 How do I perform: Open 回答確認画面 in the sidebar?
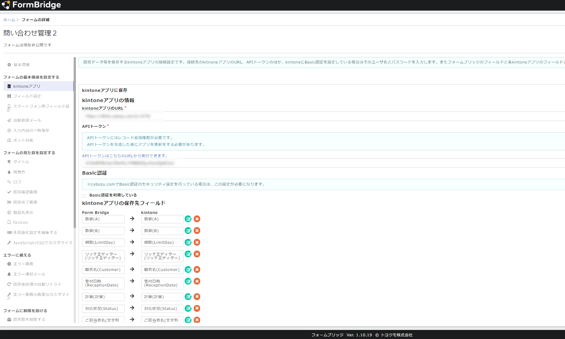(x=25, y=192)
